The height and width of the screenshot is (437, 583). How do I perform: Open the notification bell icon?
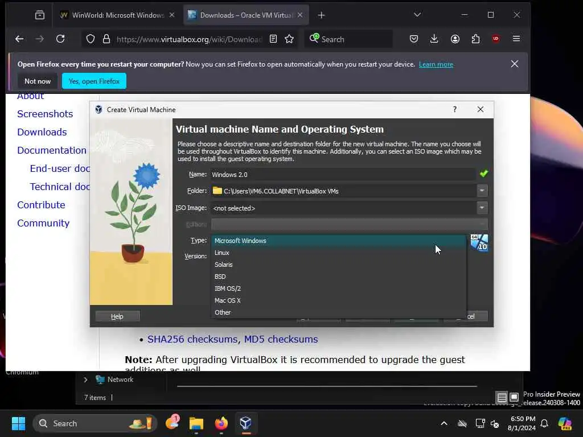click(544, 423)
